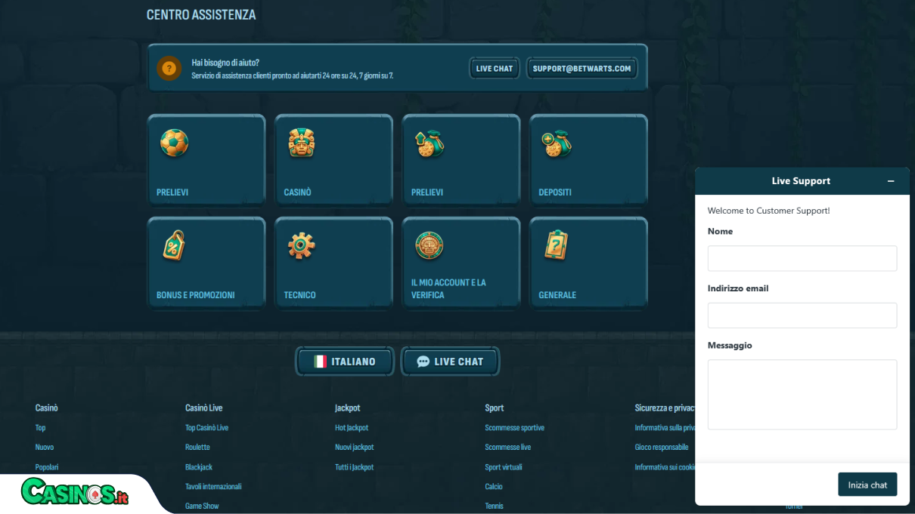The height and width of the screenshot is (514, 915).
Task: Open the Top Casinò Live link
Action: [206, 428]
